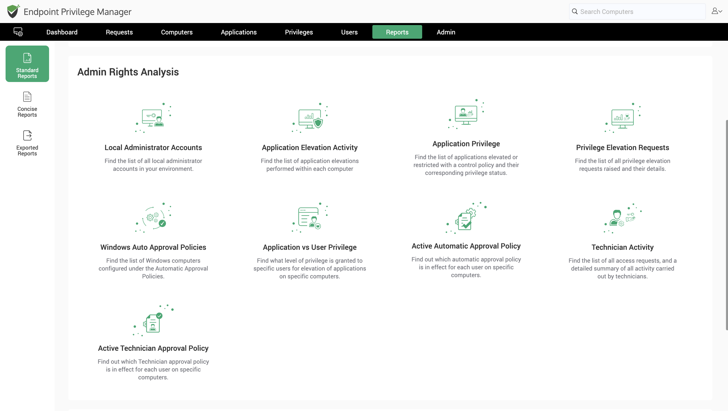The width and height of the screenshot is (728, 411).
Task: Go to the Admin tab
Action: [x=446, y=32]
